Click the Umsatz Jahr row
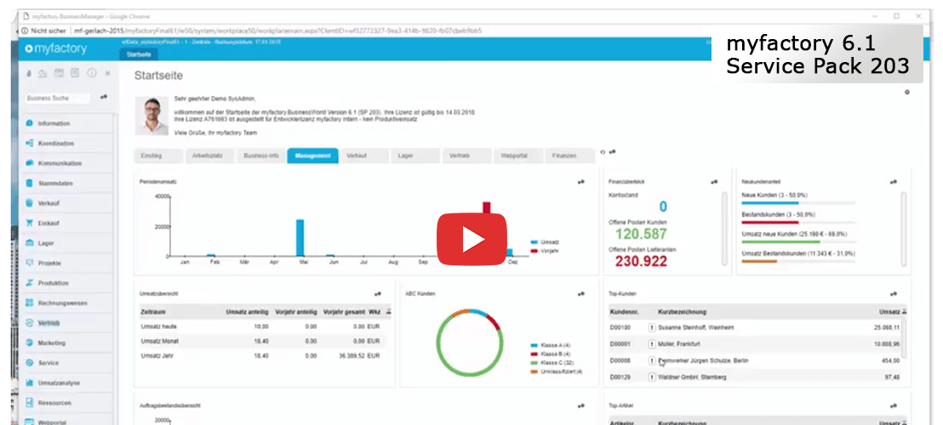 pyautogui.click(x=265, y=356)
